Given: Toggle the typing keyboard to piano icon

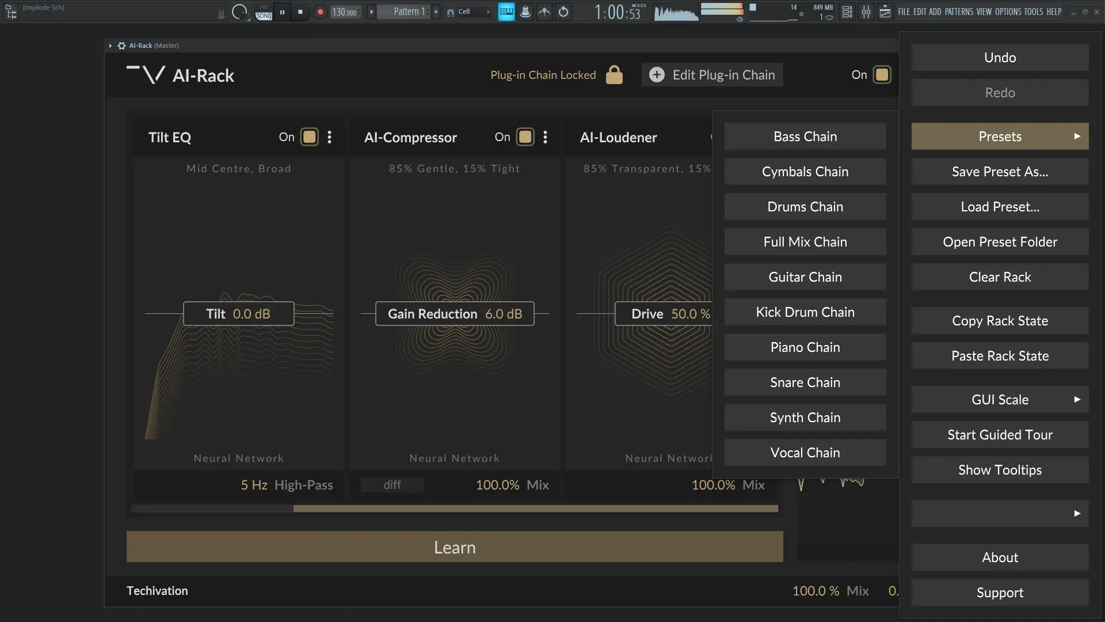Looking at the screenshot, I should (506, 12).
